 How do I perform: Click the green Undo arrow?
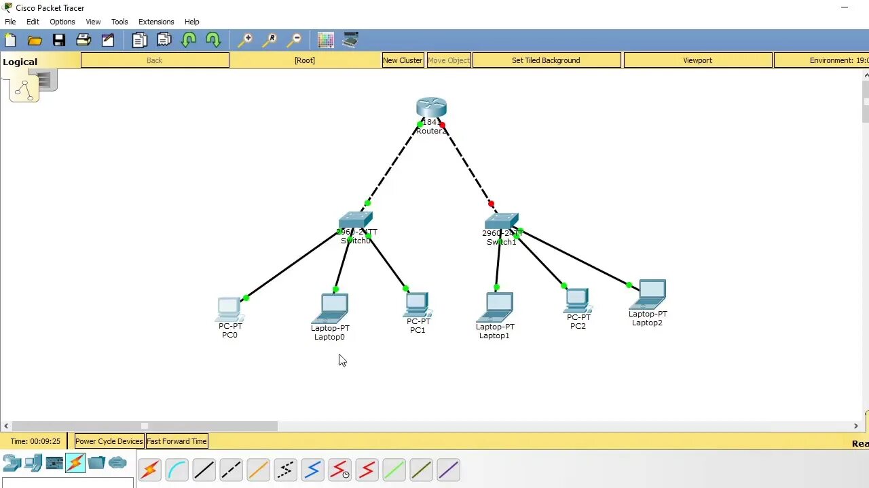tap(189, 40)
